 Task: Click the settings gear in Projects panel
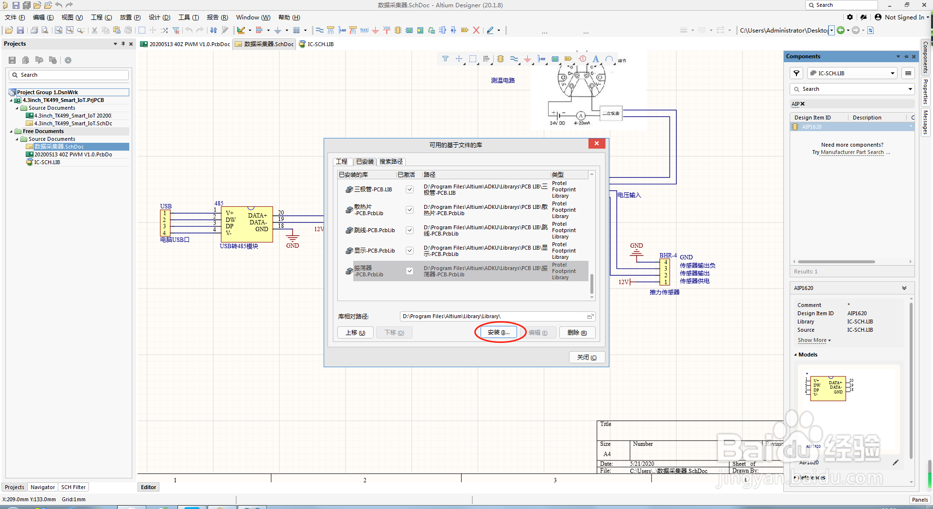point(68,60)
